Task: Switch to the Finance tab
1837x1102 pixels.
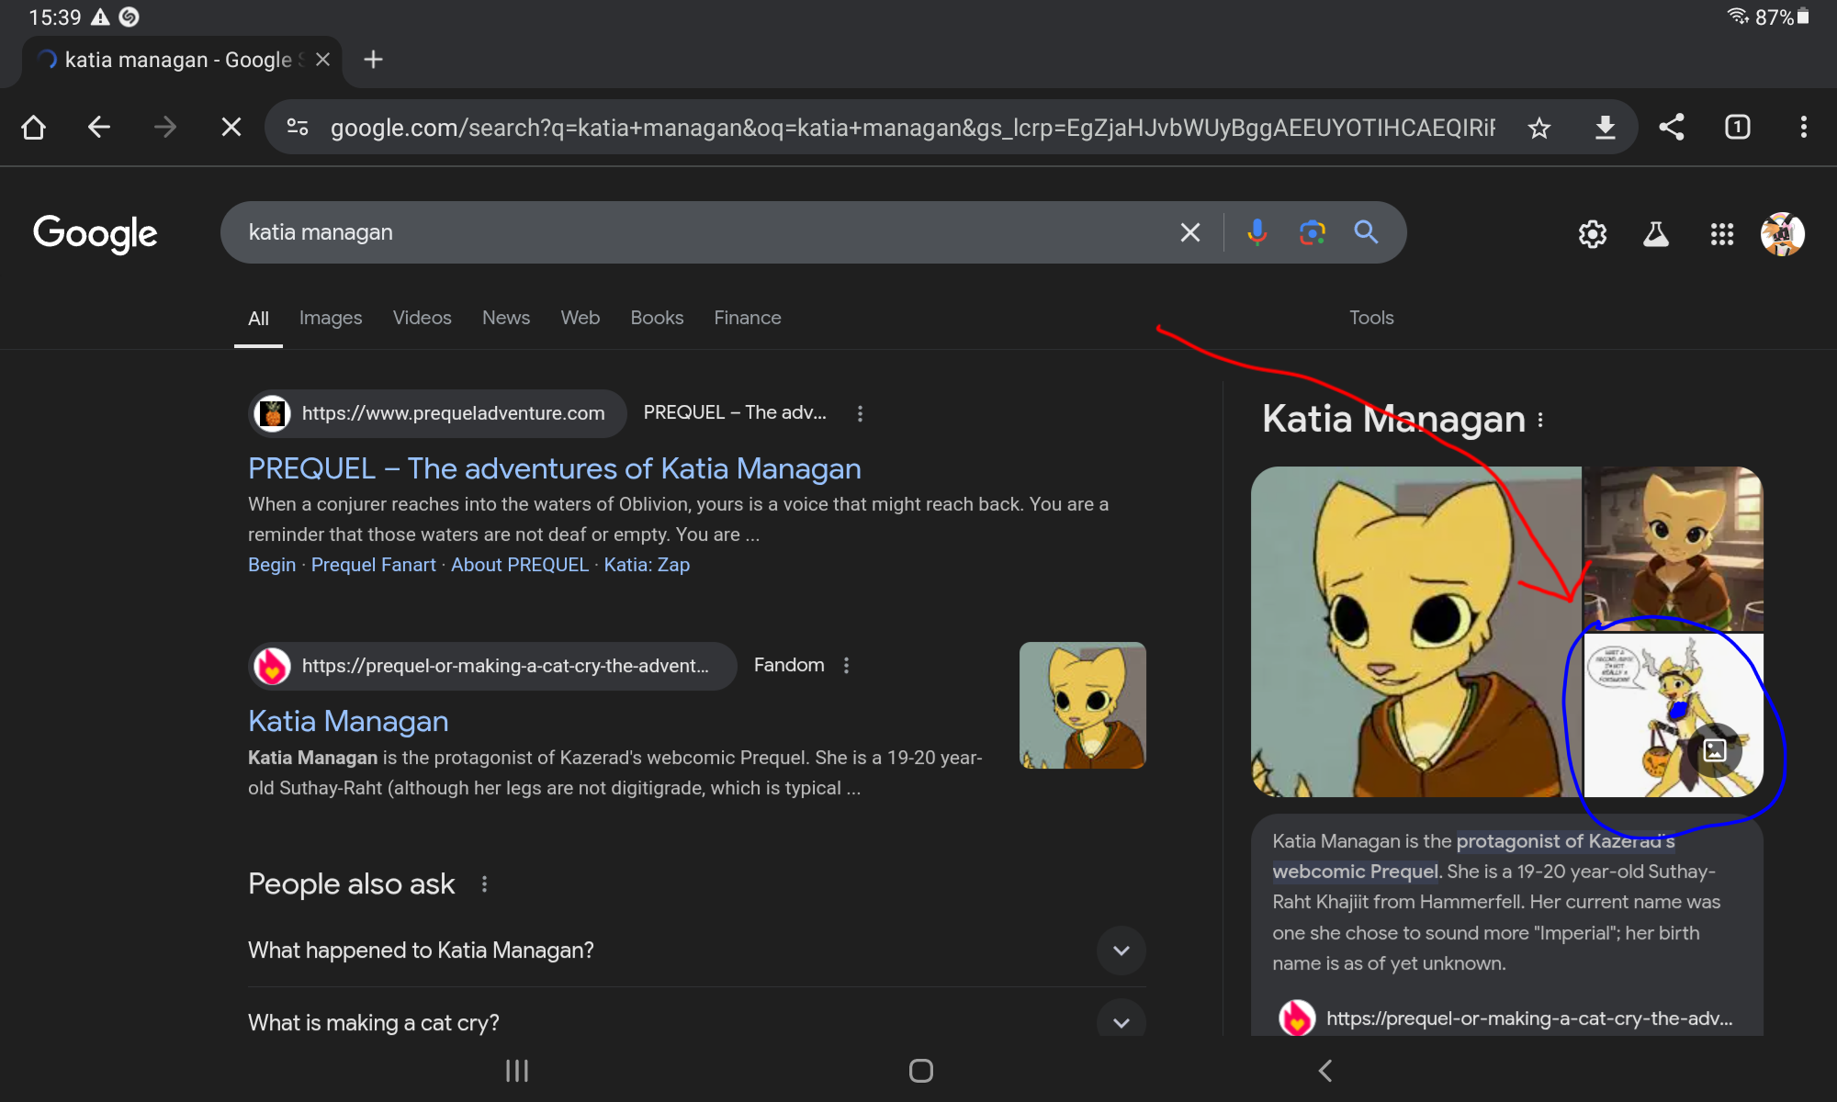Action: pos(748,318)
